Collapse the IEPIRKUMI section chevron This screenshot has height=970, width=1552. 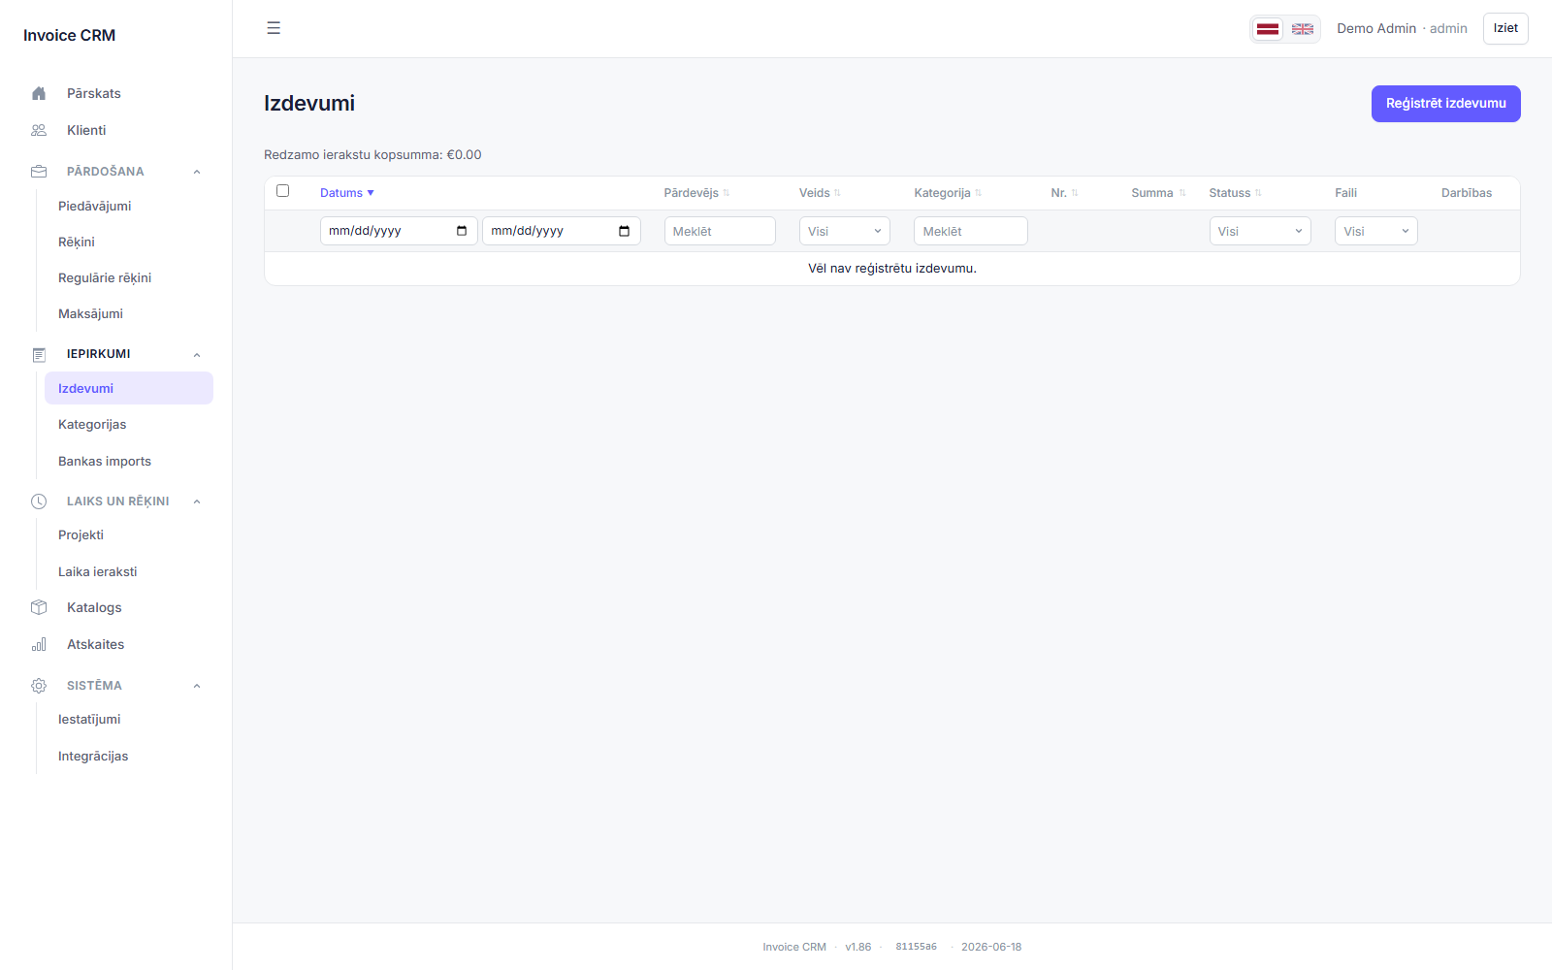pyautogui.click(x=197, y=354)
